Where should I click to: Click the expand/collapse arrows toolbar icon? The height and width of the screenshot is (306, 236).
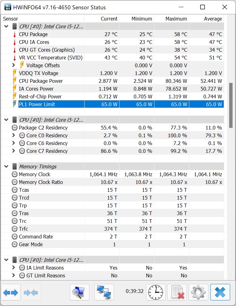click(11, 292)
